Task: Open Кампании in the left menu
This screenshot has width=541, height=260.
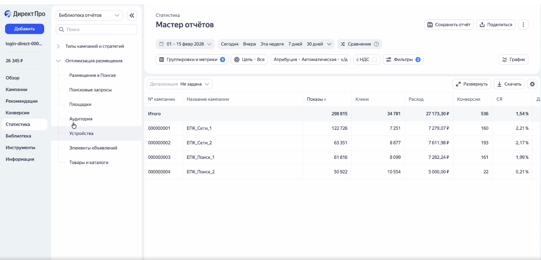Action: click(16, 90)
